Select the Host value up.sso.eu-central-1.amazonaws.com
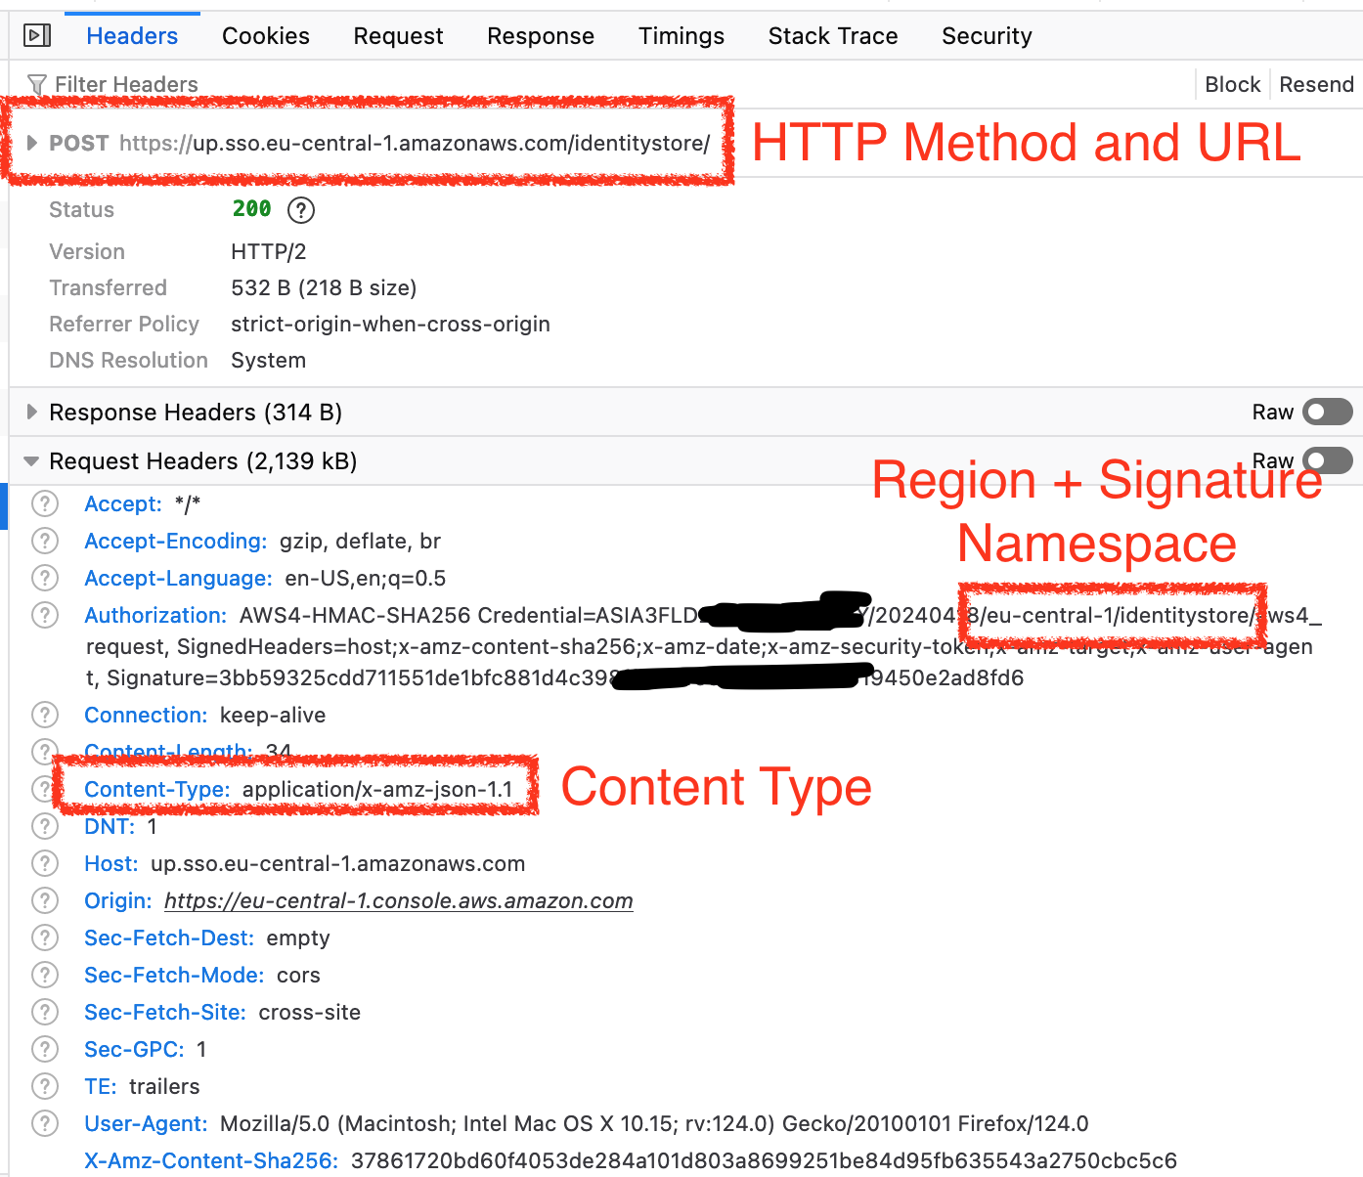The height and width of the screenshot is (1177, 1363). tap(337, 863)
